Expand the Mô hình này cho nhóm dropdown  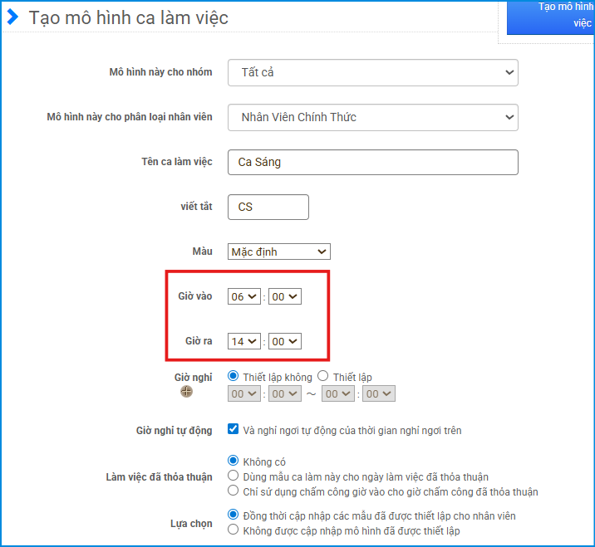tap(372, 72)
